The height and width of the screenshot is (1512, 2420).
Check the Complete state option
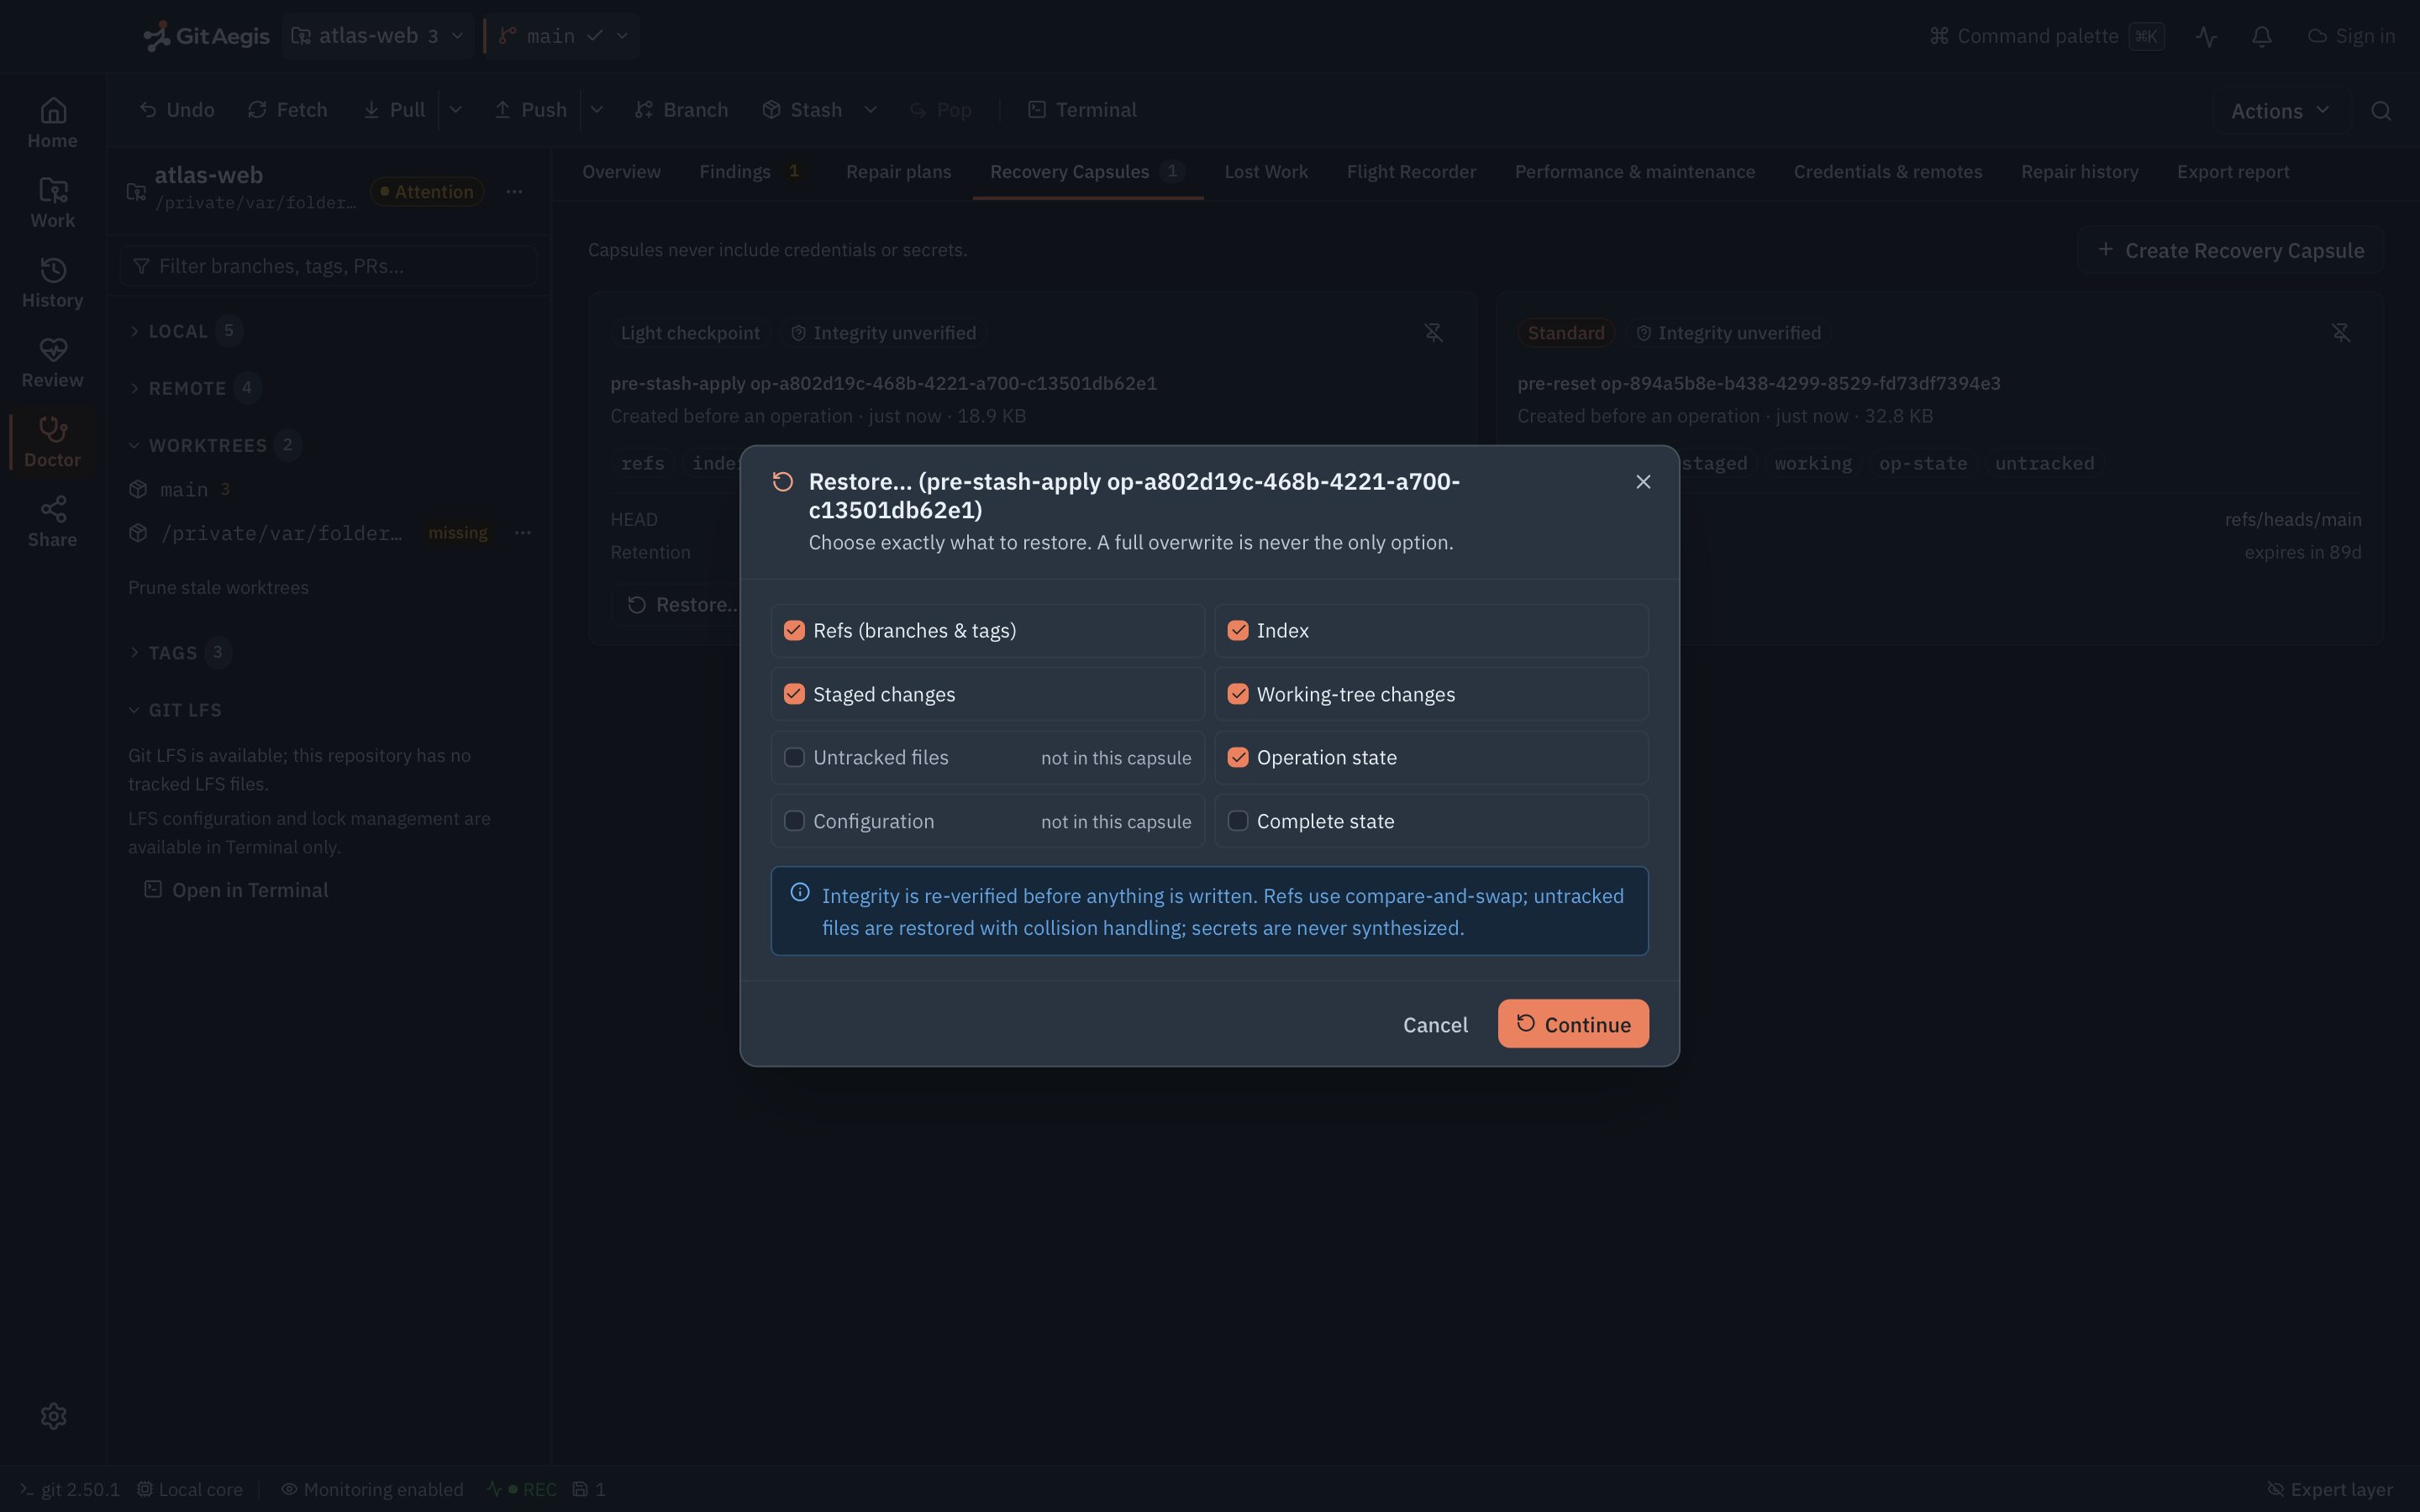pos(1238,821)
